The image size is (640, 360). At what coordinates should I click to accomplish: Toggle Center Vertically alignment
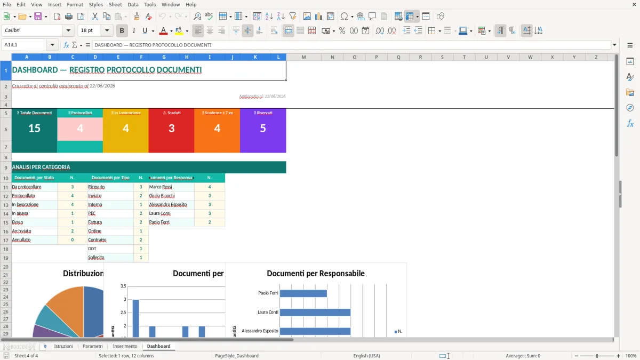coord(247,31)
